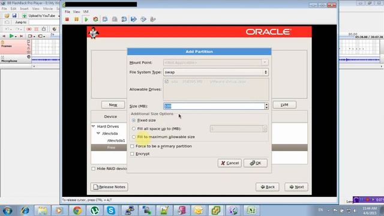The image size is (384, 216).
Task: Collapse the Hard Drives tree node
Action: (x=94, y=127)
